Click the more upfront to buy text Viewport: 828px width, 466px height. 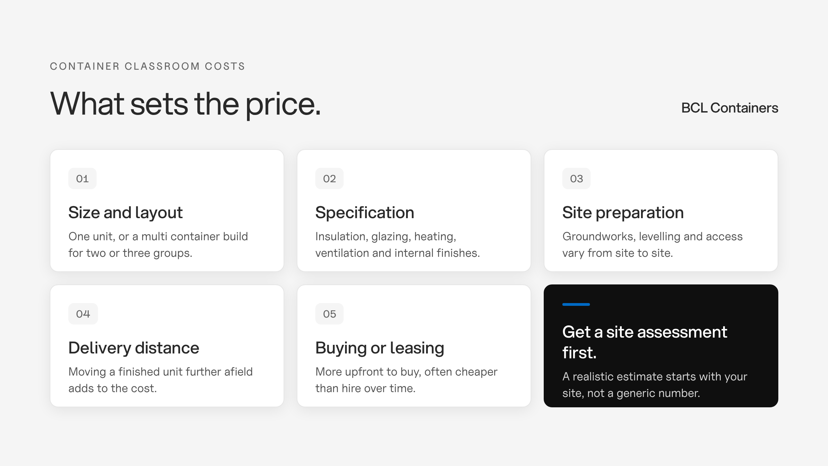point(406,380)
